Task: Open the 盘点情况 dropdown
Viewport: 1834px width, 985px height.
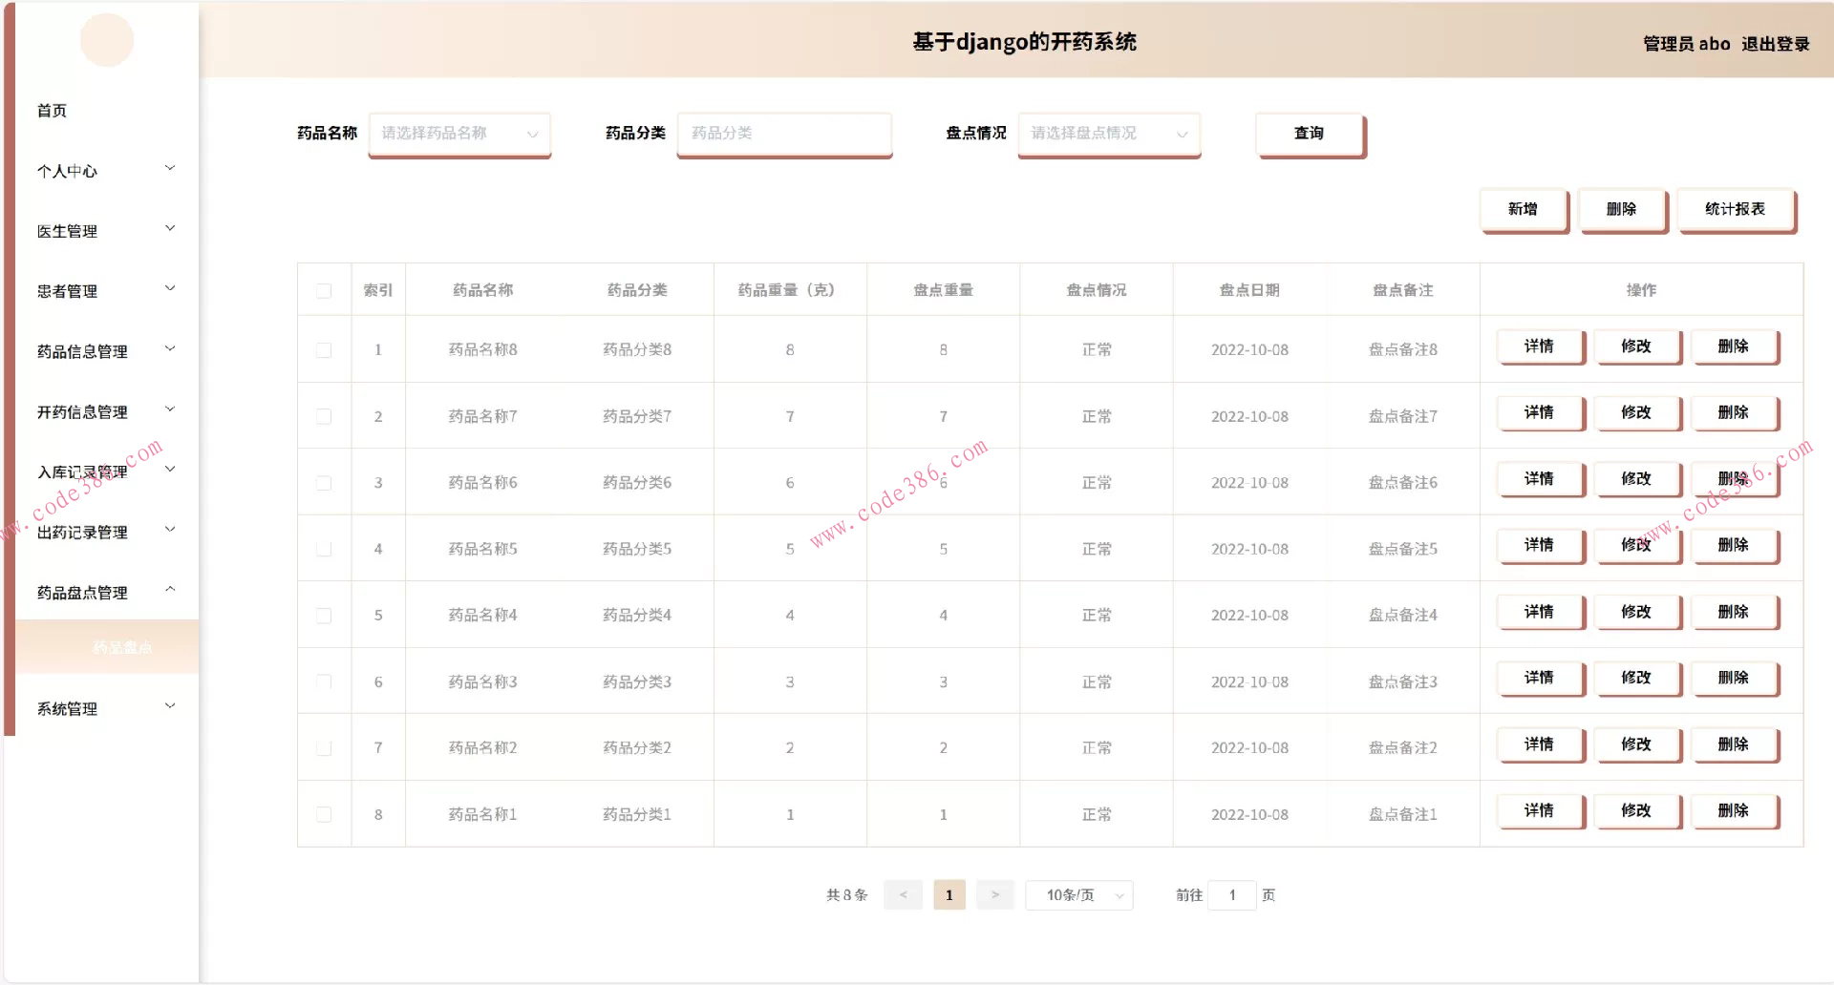Action: pyautogui.click(x=1108, y=134)
